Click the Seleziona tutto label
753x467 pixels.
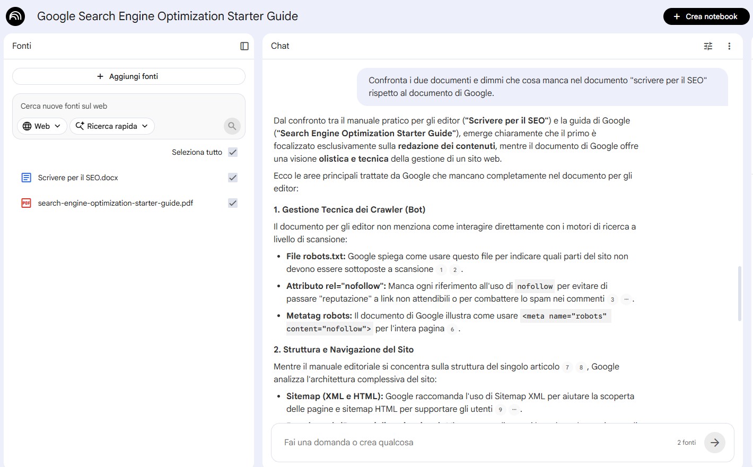pyautogui.click(x=197, y=152)
